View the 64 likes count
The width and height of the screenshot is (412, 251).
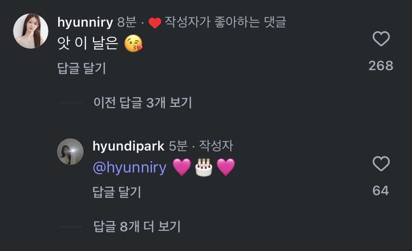pyautogui.click(x=381, y=191)
